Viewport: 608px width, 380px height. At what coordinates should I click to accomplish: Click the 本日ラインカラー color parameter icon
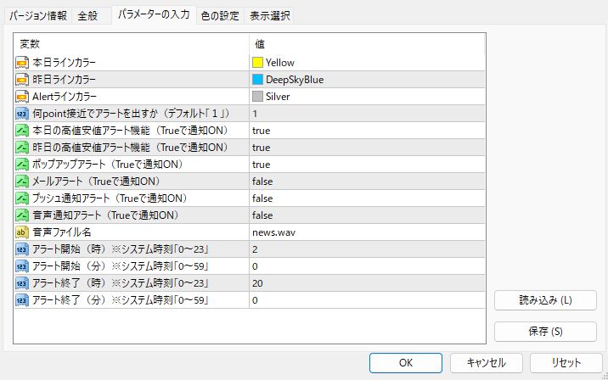pos(23,63)
